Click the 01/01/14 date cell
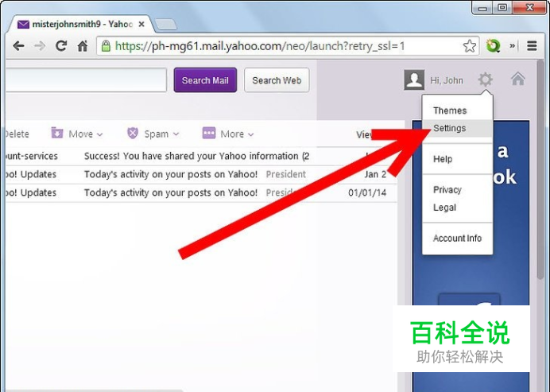550x392 pixels. coord(367,192)
